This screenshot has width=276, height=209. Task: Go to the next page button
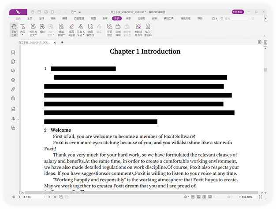point(49,197)
